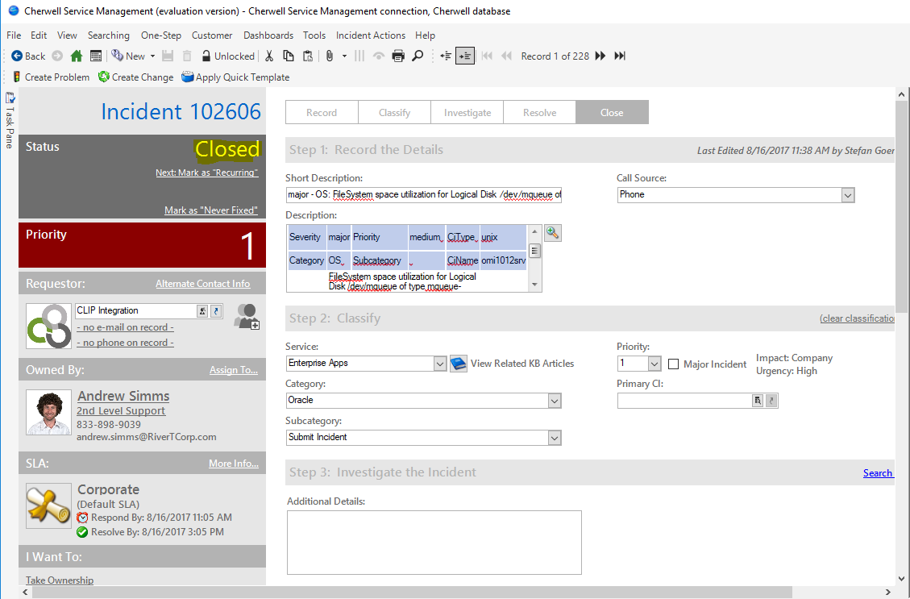Open Alternate Contact Info link

pyautogui.click(x=202, y=284)
